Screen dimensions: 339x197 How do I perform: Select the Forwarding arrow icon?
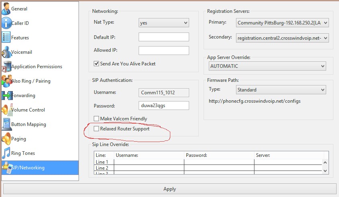(x=6, y=95)
